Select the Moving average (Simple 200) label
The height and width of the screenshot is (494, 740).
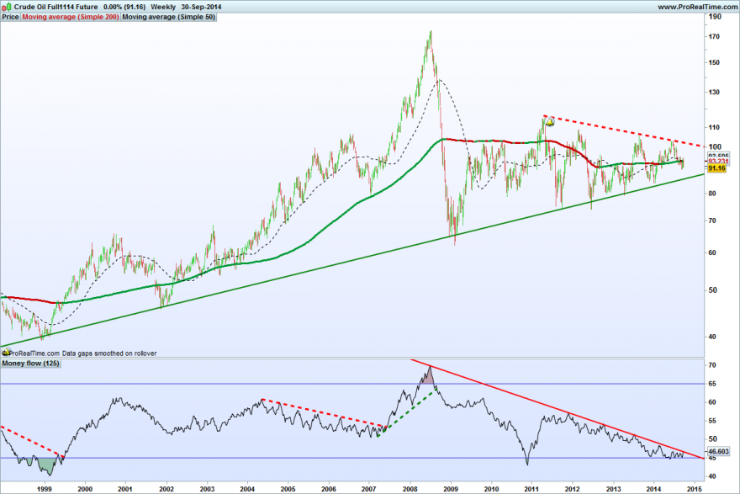[x=71, y=17]
